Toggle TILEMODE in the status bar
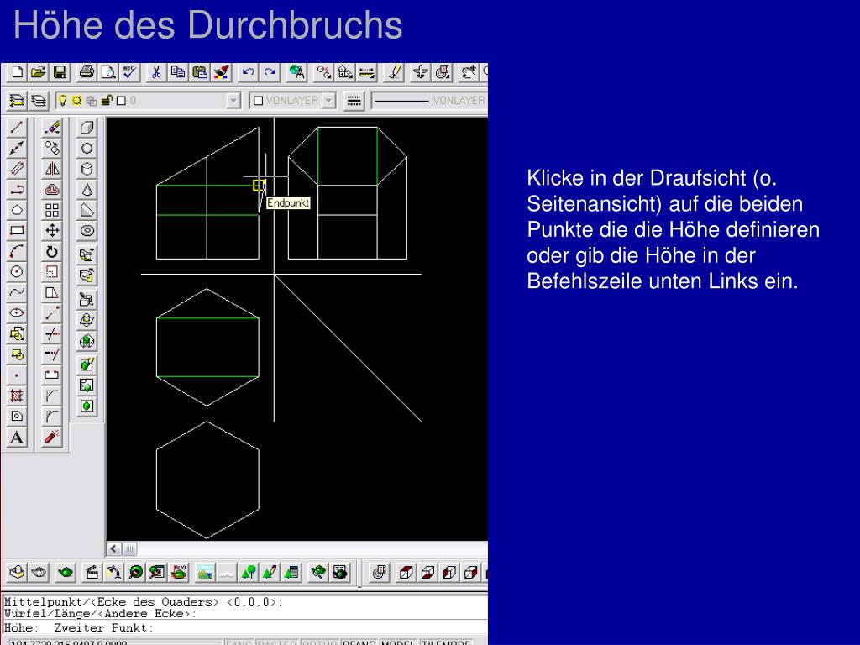The image size is (860, 645). (x=446, y=642)
